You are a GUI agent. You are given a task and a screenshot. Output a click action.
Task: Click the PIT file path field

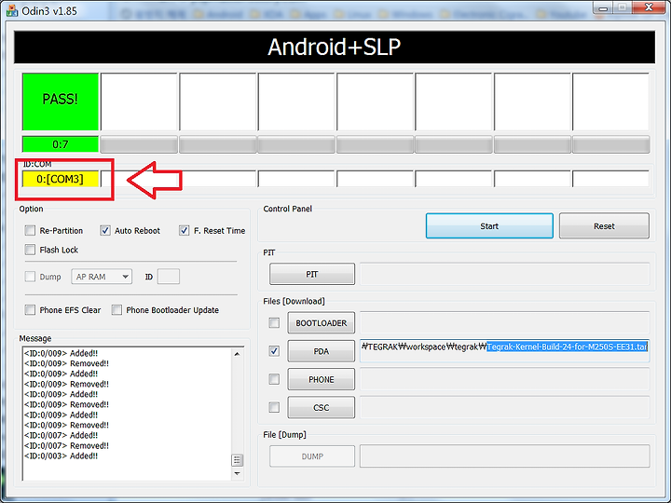(x=504, y=274)
